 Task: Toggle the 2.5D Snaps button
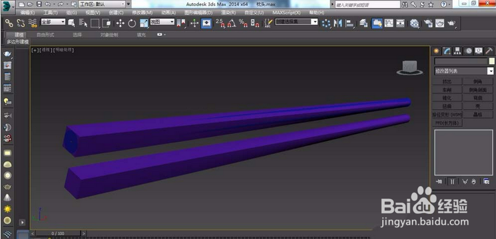[220, 23]
